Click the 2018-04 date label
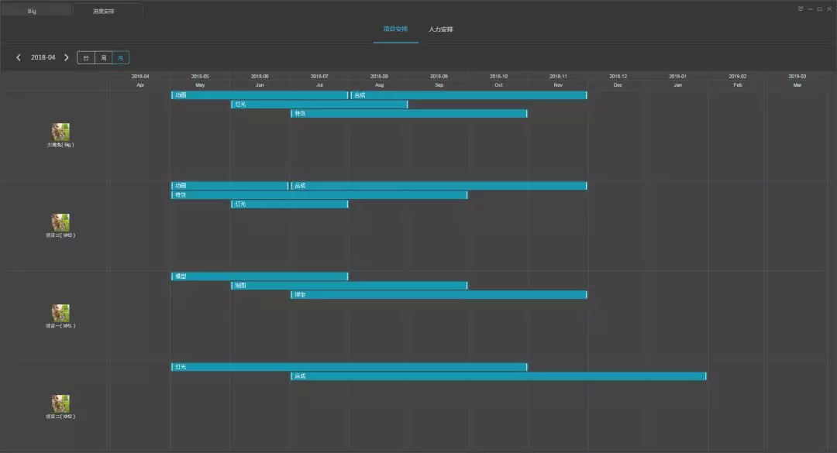This screenshot has width=837, height=453. coord(43,57)
